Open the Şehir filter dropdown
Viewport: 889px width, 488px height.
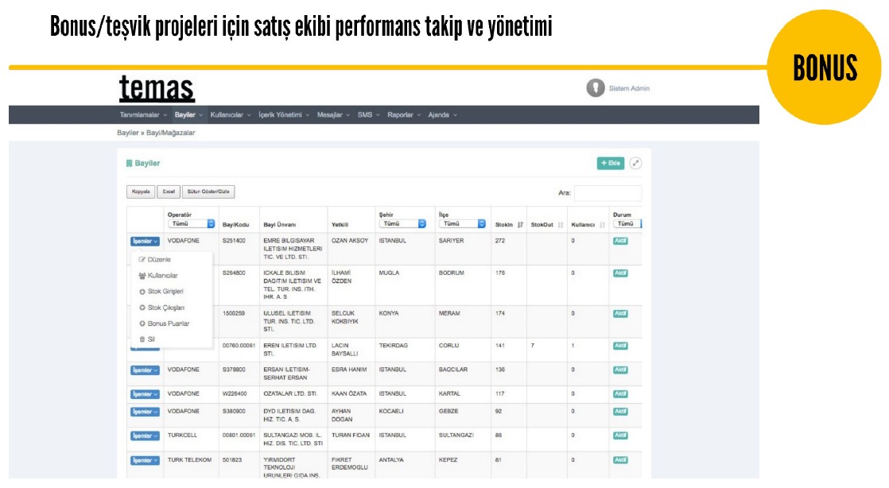click(402, 224)
